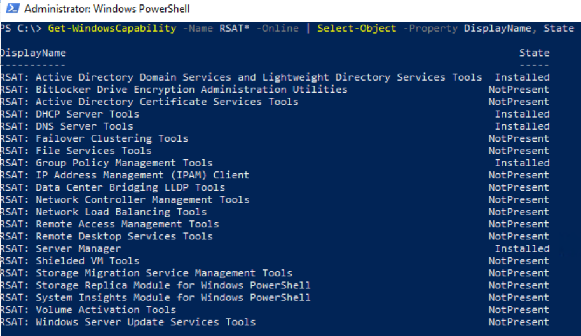Image resolution: width=581 pixels, height=336 pixels.
Task: Click the Get-WindowsCapability cmdlet text
Action: [111, 29]
